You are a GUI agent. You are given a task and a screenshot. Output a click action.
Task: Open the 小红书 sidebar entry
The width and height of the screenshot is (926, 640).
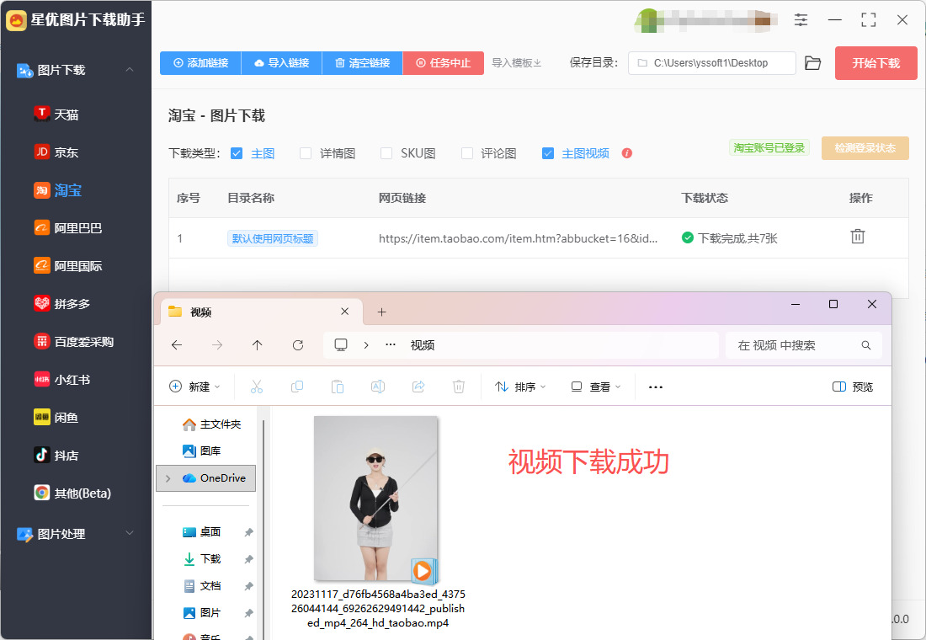tap(62, 379)
